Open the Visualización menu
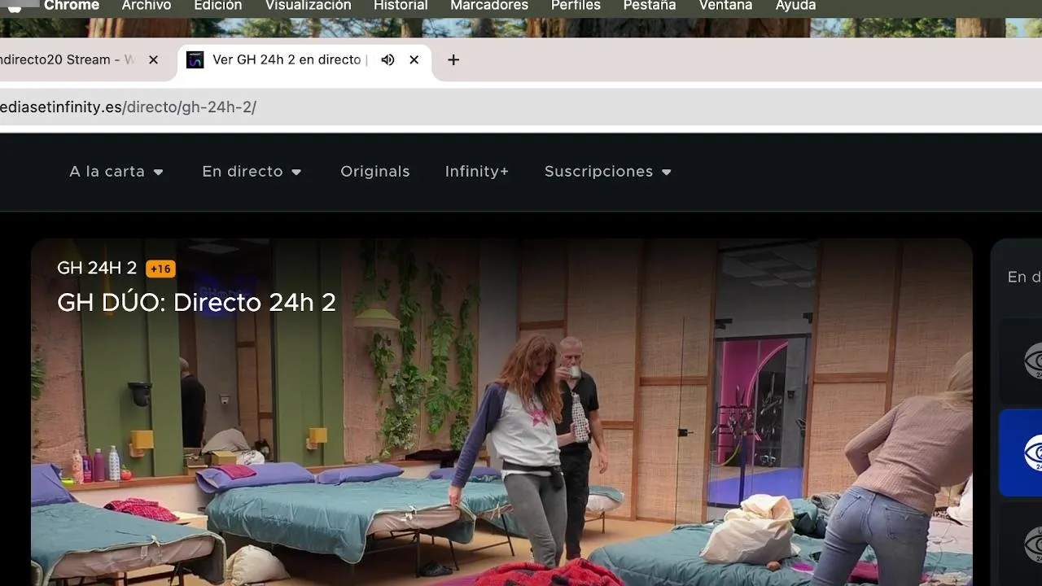This screenshot has width=1042, height=586. pos(308,6)
